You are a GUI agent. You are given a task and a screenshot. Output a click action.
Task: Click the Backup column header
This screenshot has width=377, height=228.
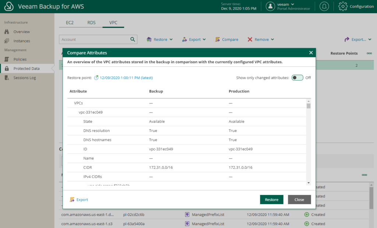(x=156, y=91)
